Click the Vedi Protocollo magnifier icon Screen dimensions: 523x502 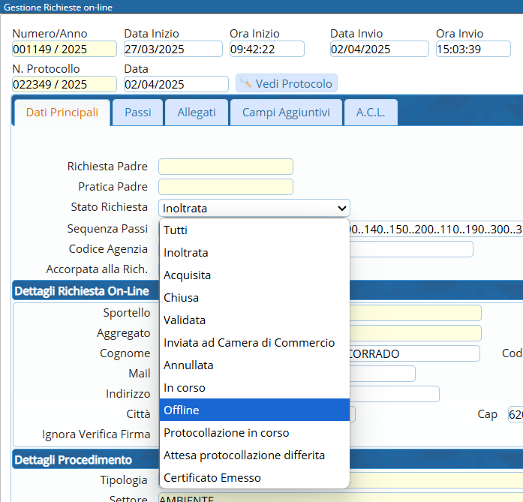click(x=245, y=83)
